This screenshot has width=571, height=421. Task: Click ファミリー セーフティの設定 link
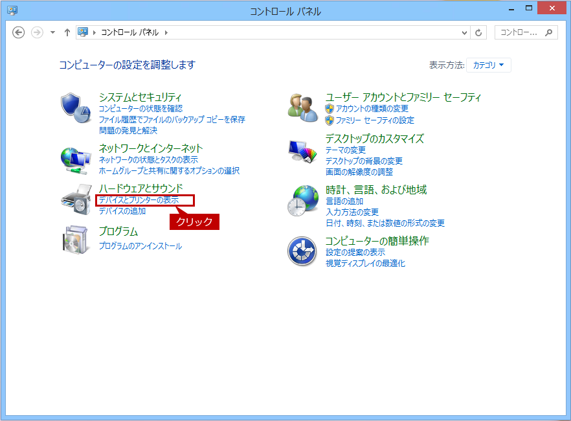click(375, 120)
